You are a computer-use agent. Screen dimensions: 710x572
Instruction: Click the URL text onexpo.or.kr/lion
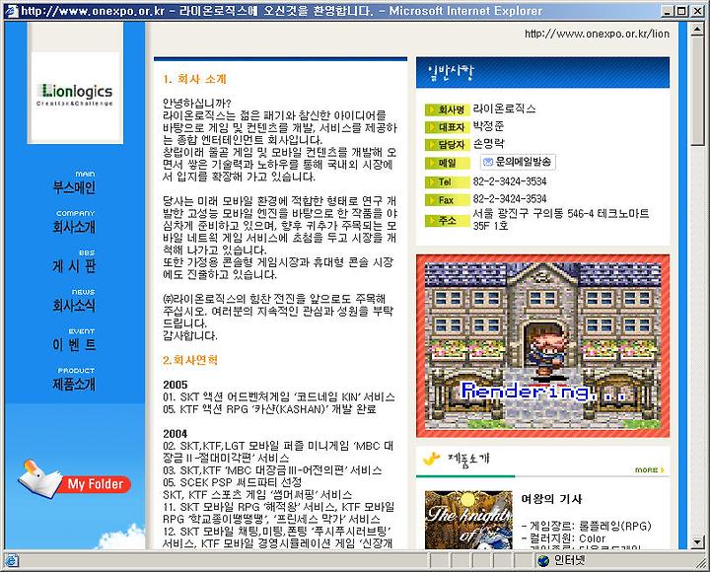(x=597, y=34)
